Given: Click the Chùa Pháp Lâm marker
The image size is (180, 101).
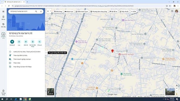Looking at the screenshot, I should 127,51.
